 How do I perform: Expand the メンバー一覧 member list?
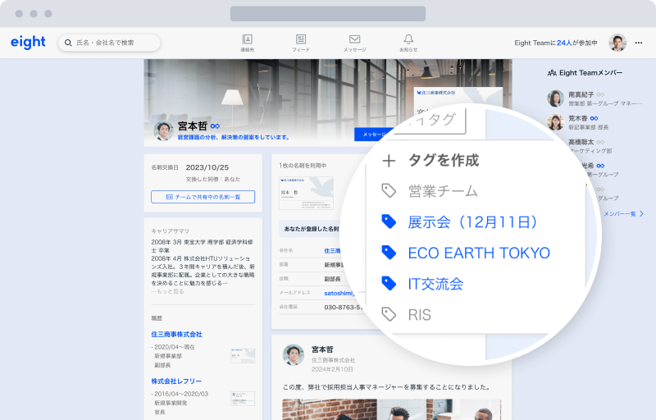point(622,213)
